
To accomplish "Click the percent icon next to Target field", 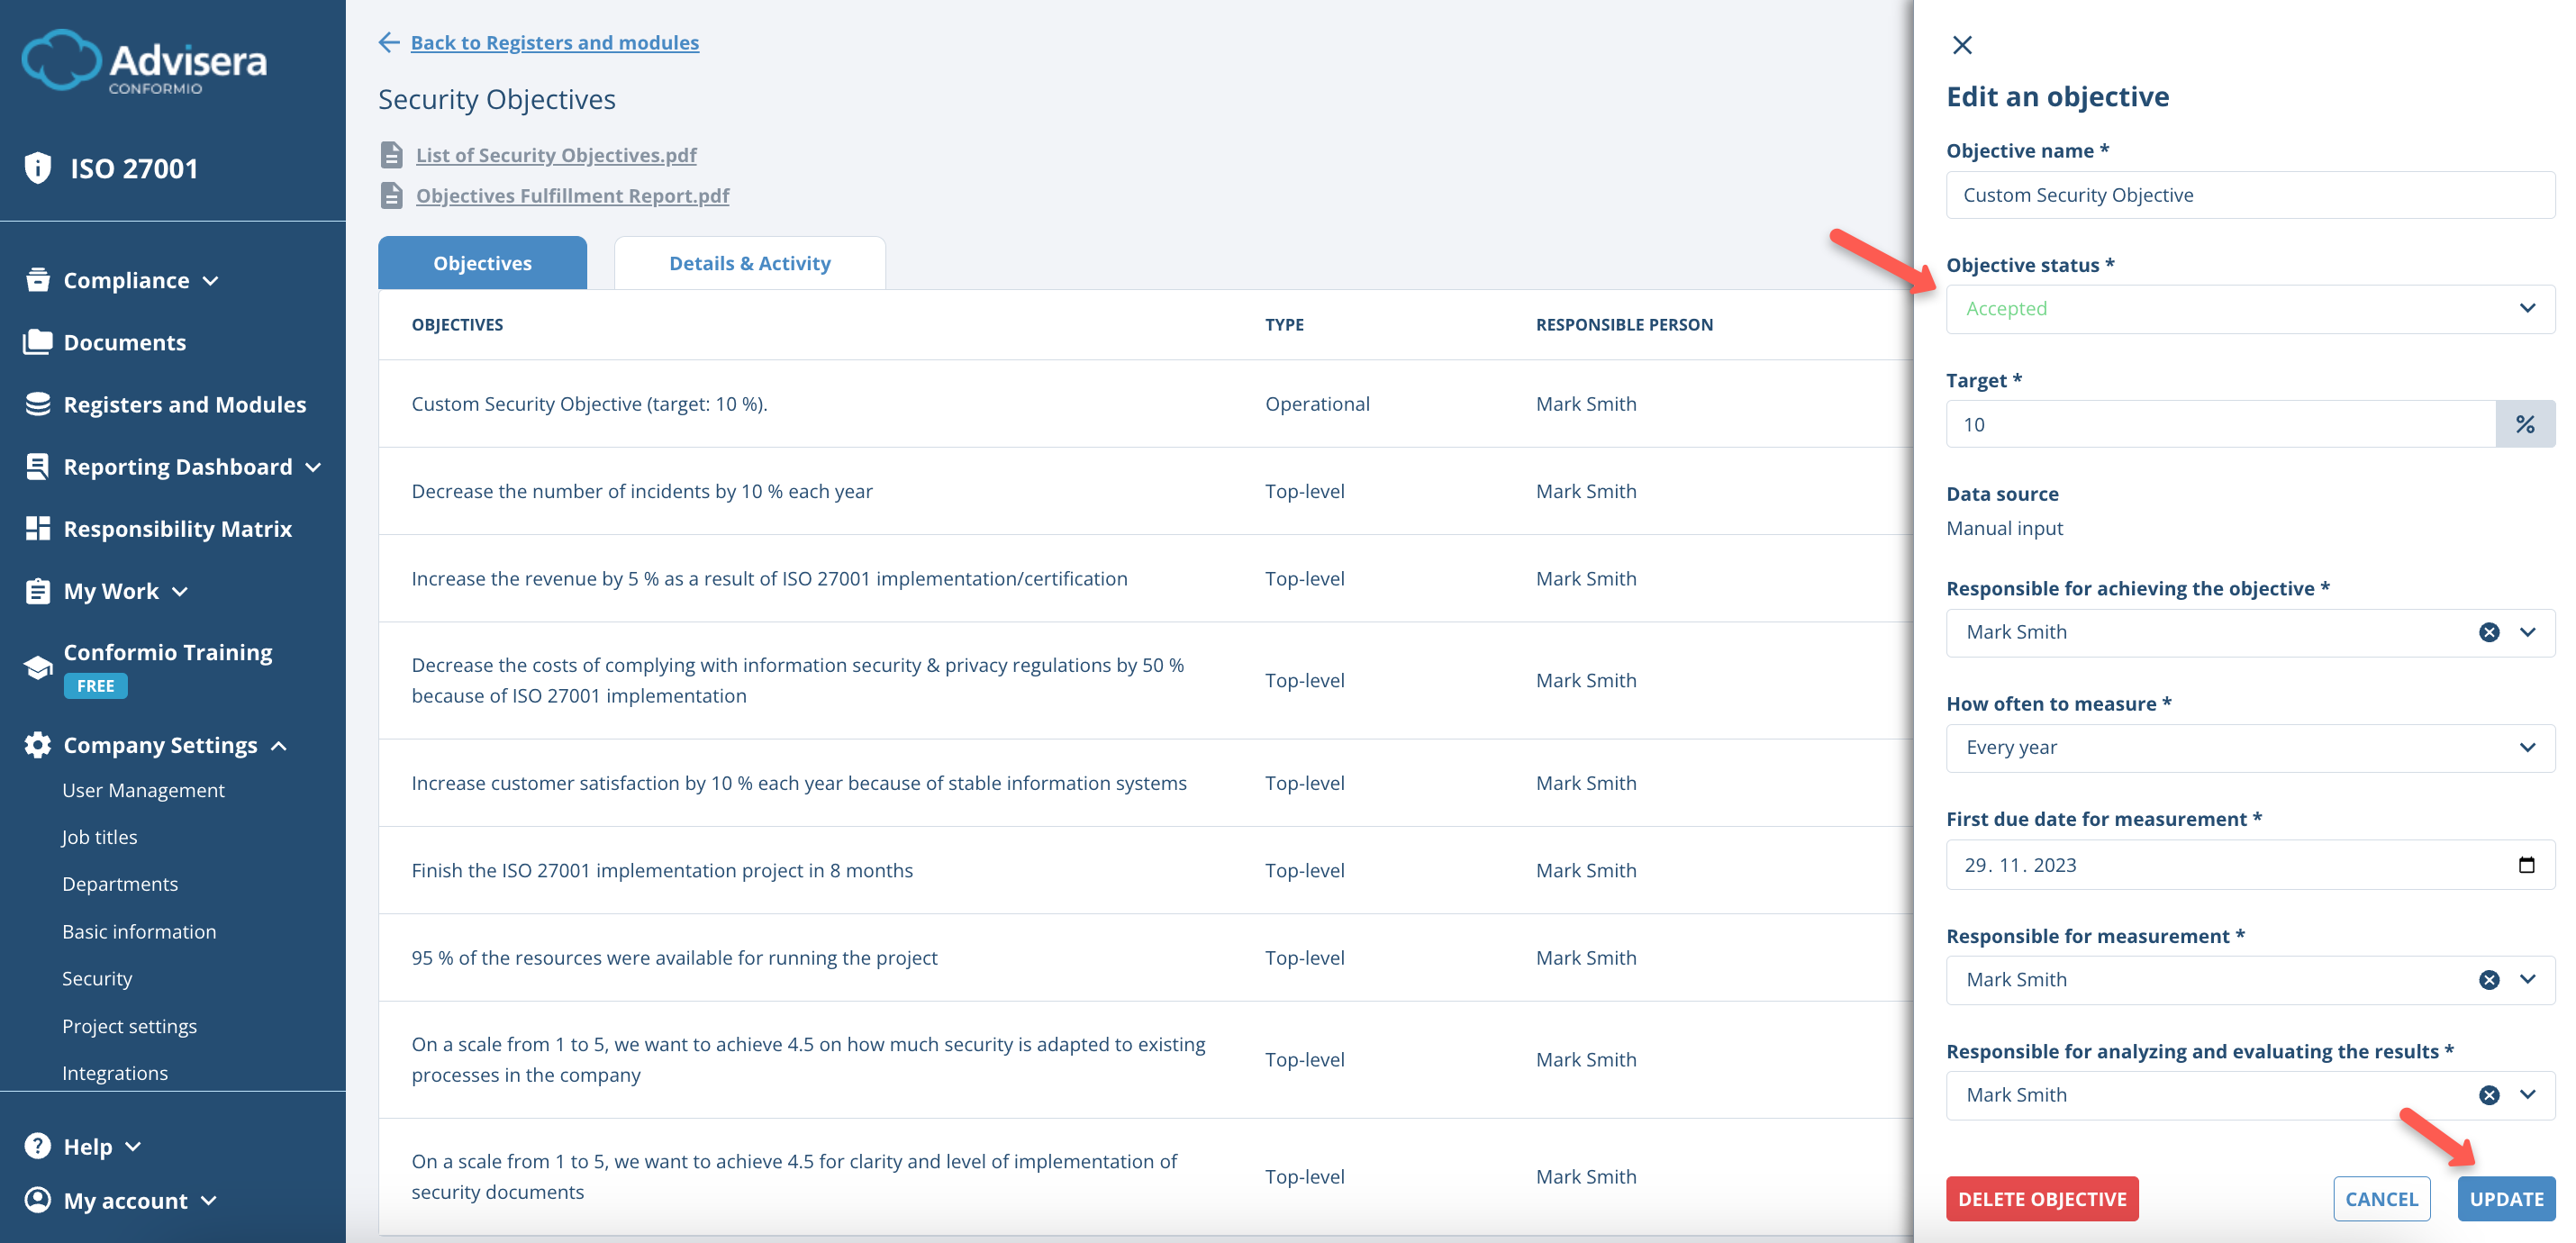I will point(2527,424).
